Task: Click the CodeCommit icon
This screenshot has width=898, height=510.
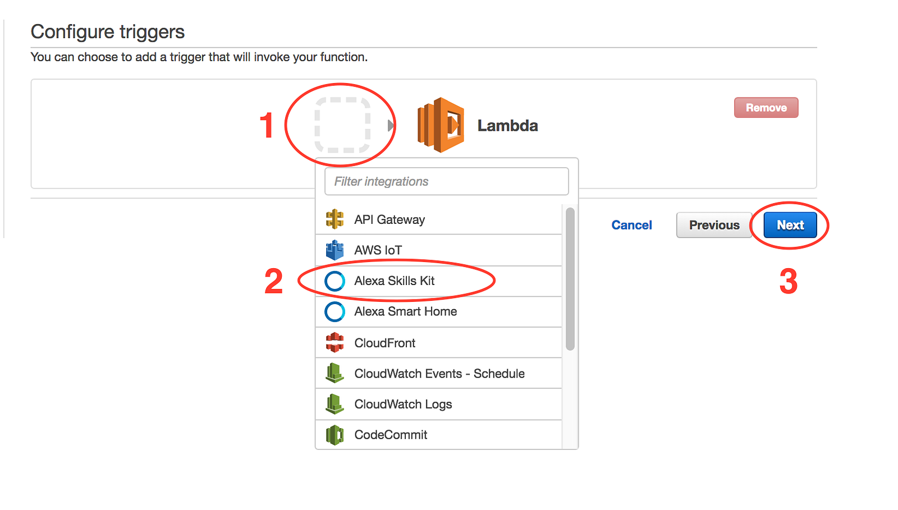Action: point(335,435)
